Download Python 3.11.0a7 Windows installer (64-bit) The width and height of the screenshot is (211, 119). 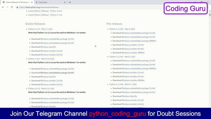133,76
